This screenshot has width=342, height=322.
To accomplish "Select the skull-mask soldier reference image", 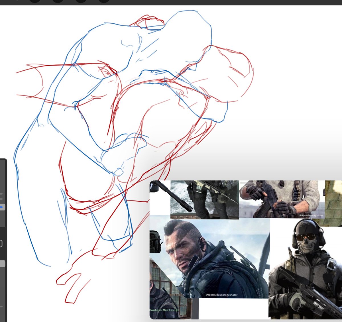I will pos(305,269).
